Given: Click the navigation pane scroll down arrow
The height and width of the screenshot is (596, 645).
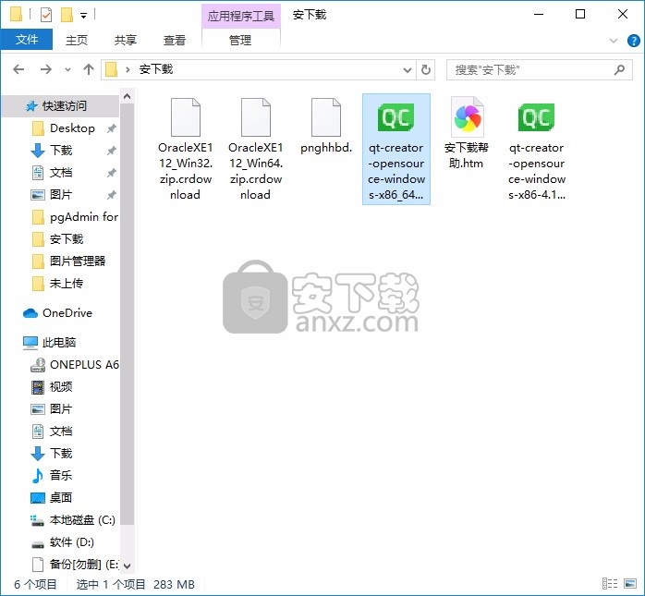Looking at the screenshot, I should point(128,566).
